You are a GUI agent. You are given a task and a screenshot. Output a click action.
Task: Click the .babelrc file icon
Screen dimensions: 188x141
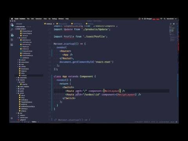[18, 115]
